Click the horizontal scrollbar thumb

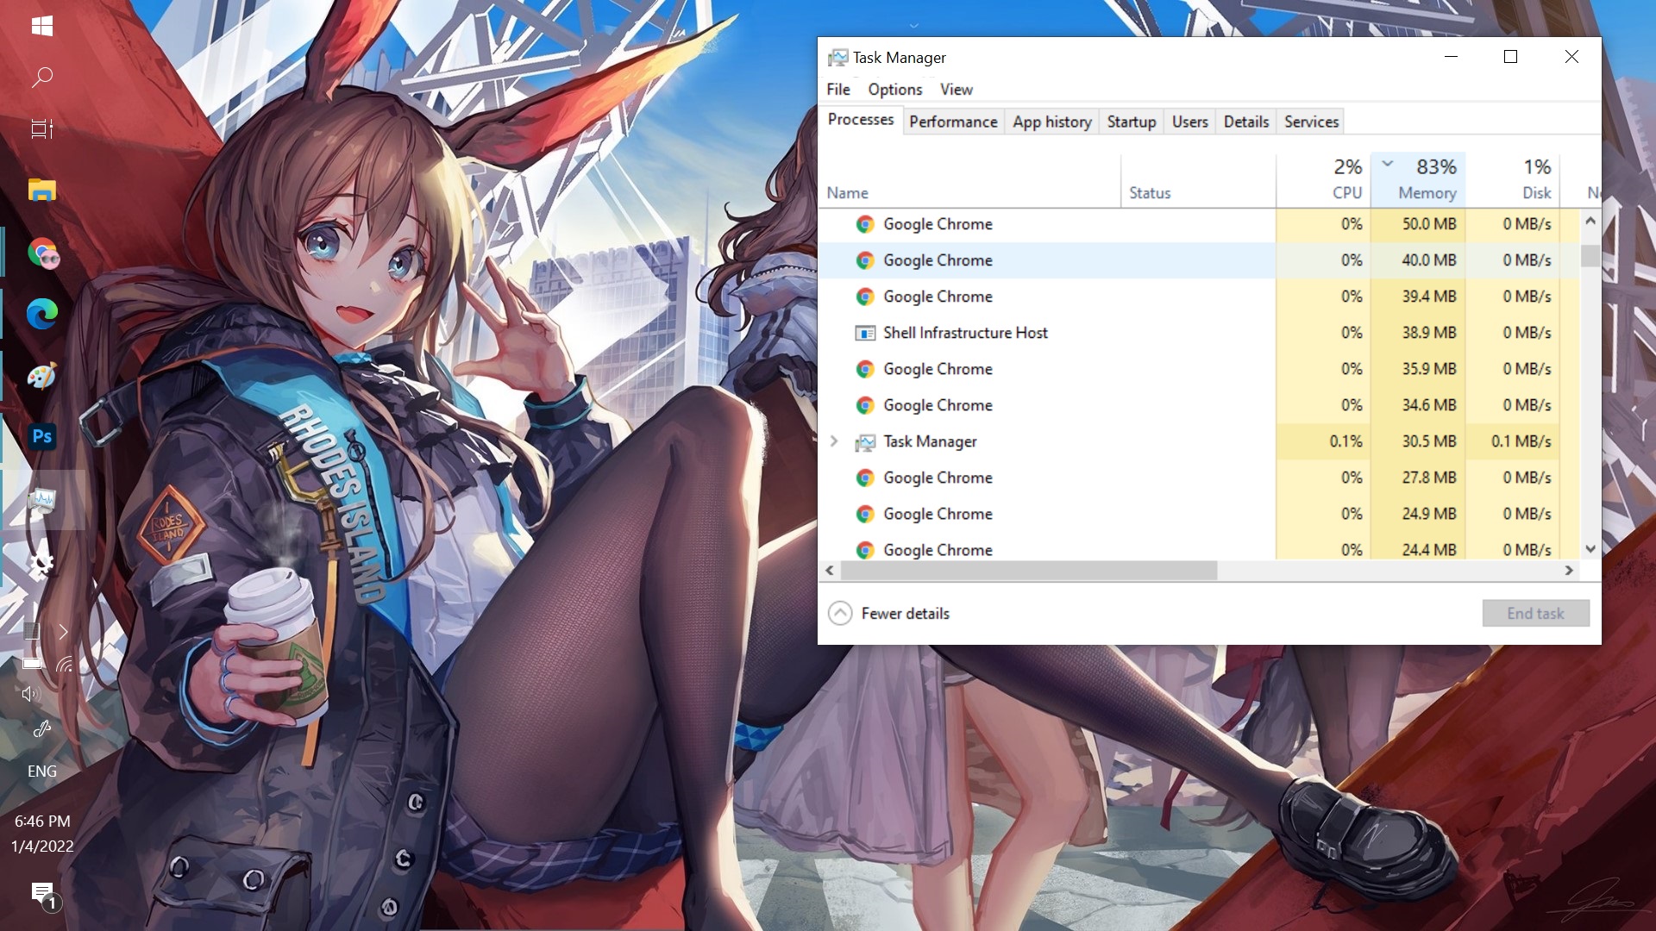click(1029, 571)
